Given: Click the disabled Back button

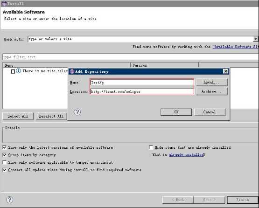Looking at the screenshot, I should click(178, 200).
